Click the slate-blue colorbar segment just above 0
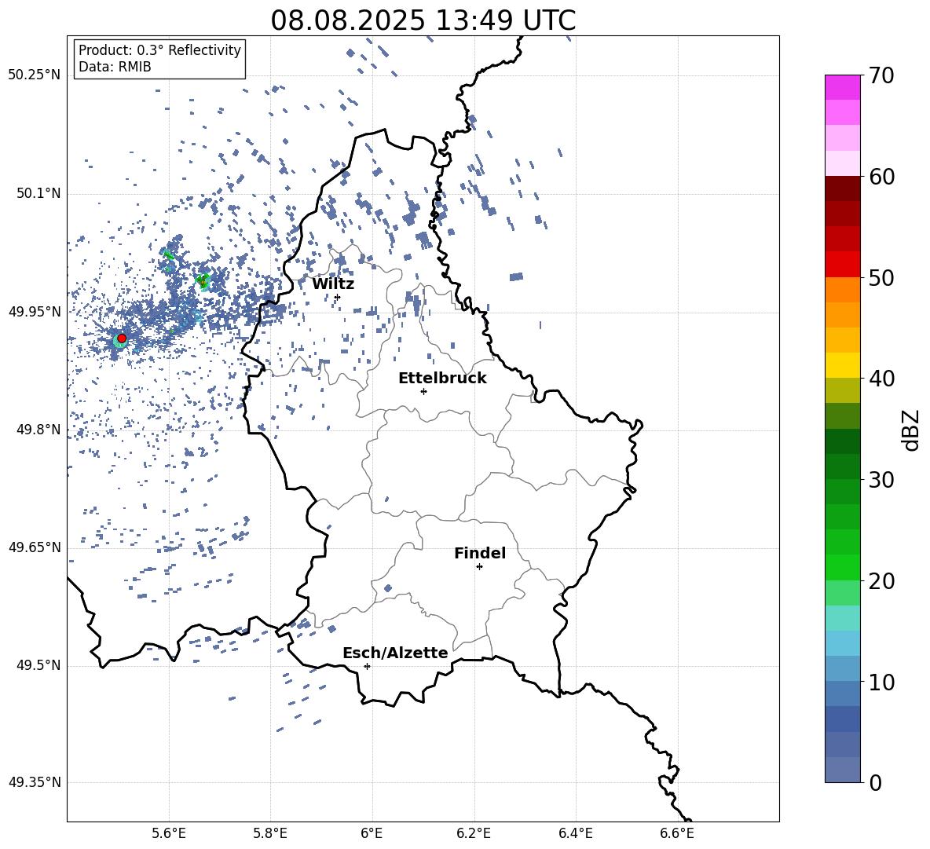Image resolution: width=930 pixels, height=849 pixels. coord(843,770)
